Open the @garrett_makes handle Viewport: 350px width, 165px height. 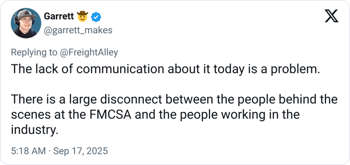point(78,30)
